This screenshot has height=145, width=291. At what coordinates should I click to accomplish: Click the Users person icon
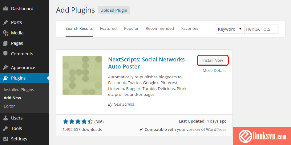(6, 118)
